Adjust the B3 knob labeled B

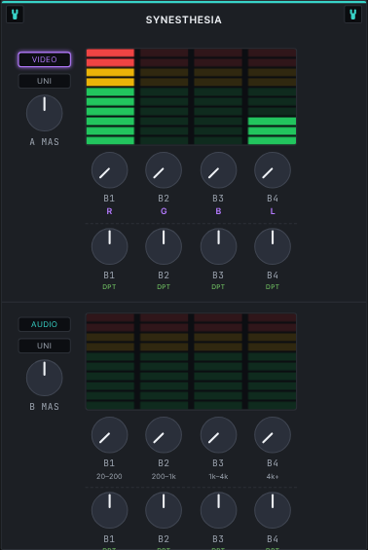tap(218, 170)
